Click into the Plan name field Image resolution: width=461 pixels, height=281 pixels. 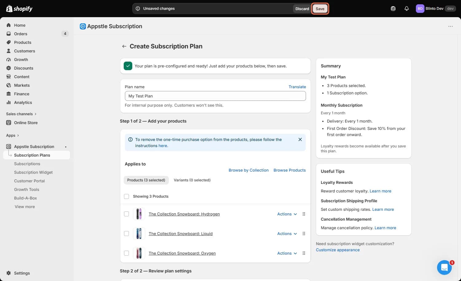click(215, 96)
